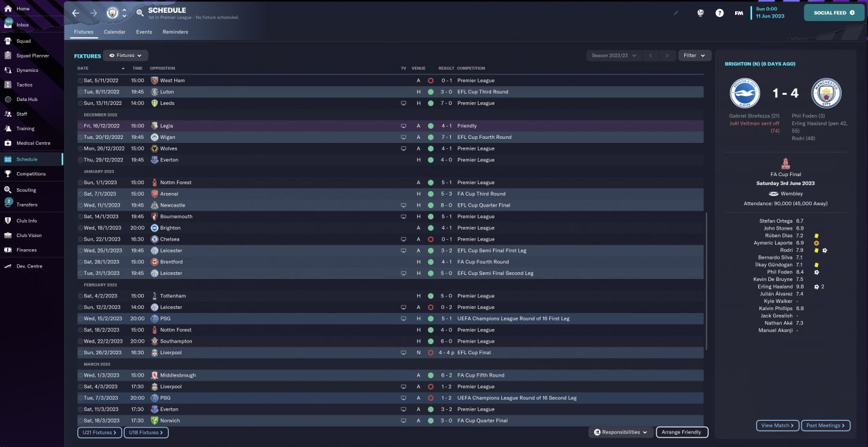Select the checkbox for West Ham fixture
The image size is (868, 447).
80,81
